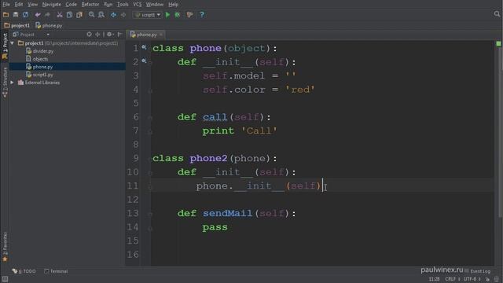503x283 pixels.
Task: Click the cursor position 11:28 indicator
Action: click(x=434, y=279)
